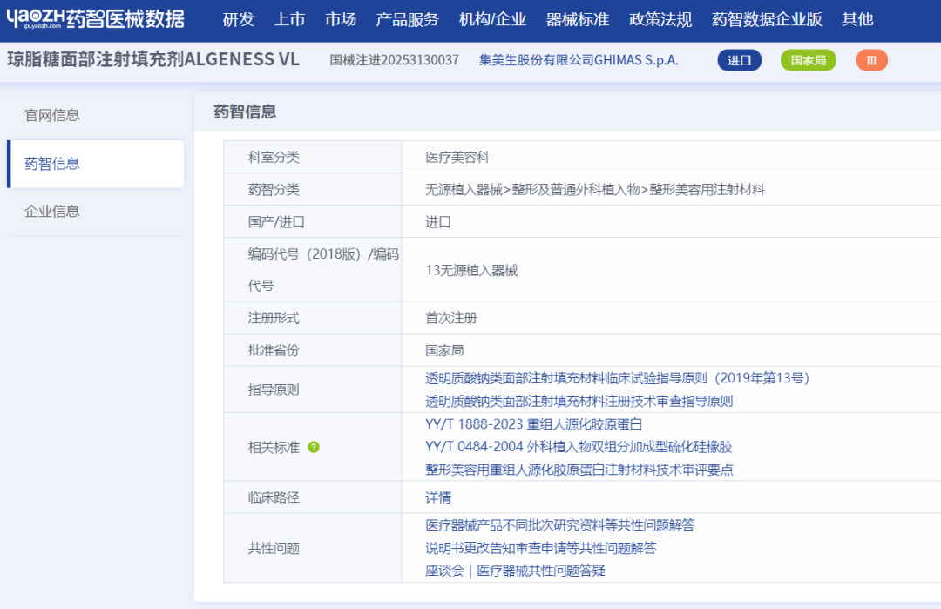Click the product title 琼脂糖面部注射填充剂ALGENESS VL
Image resolution: width=941 pixels, height=609 pixels.
pos(153,59)
